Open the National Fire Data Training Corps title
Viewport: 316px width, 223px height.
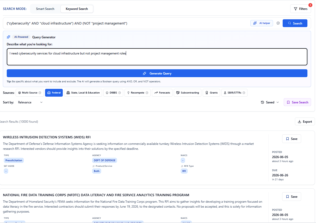96,195
